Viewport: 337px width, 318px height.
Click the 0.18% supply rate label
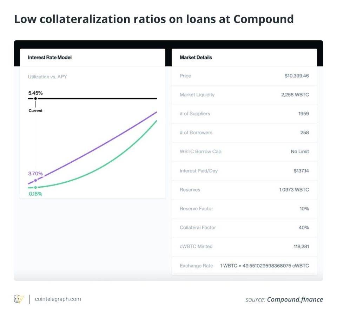35,194
